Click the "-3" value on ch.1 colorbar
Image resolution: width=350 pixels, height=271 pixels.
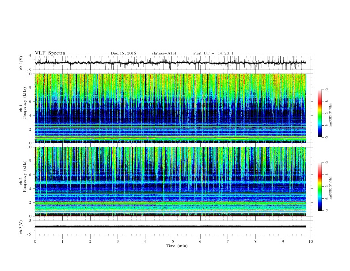pos(326,89)
